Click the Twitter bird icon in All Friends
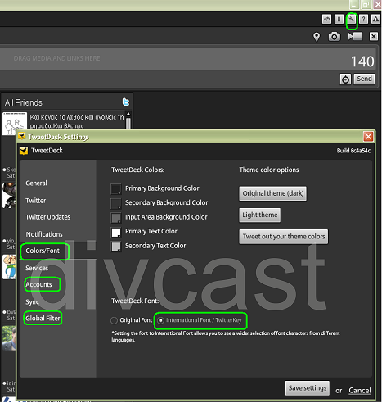Screen dimensions: 382x403 (126, 102)
